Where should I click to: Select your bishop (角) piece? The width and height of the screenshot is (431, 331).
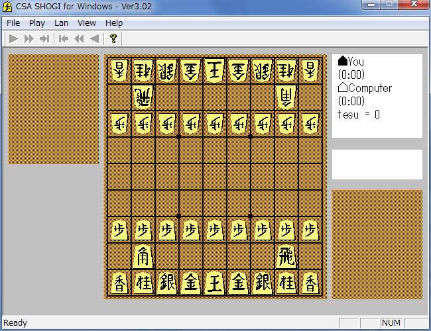pos(143,256)
